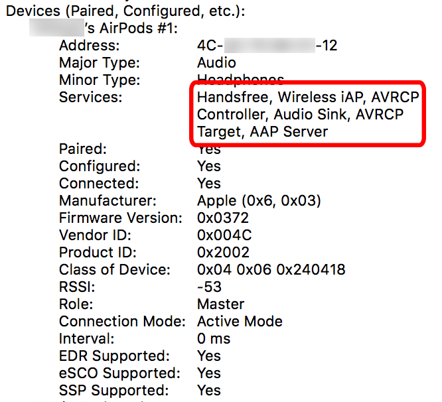Select the 'EDR Supported:' label
This screenshot has width=442, height=402.
114,356
